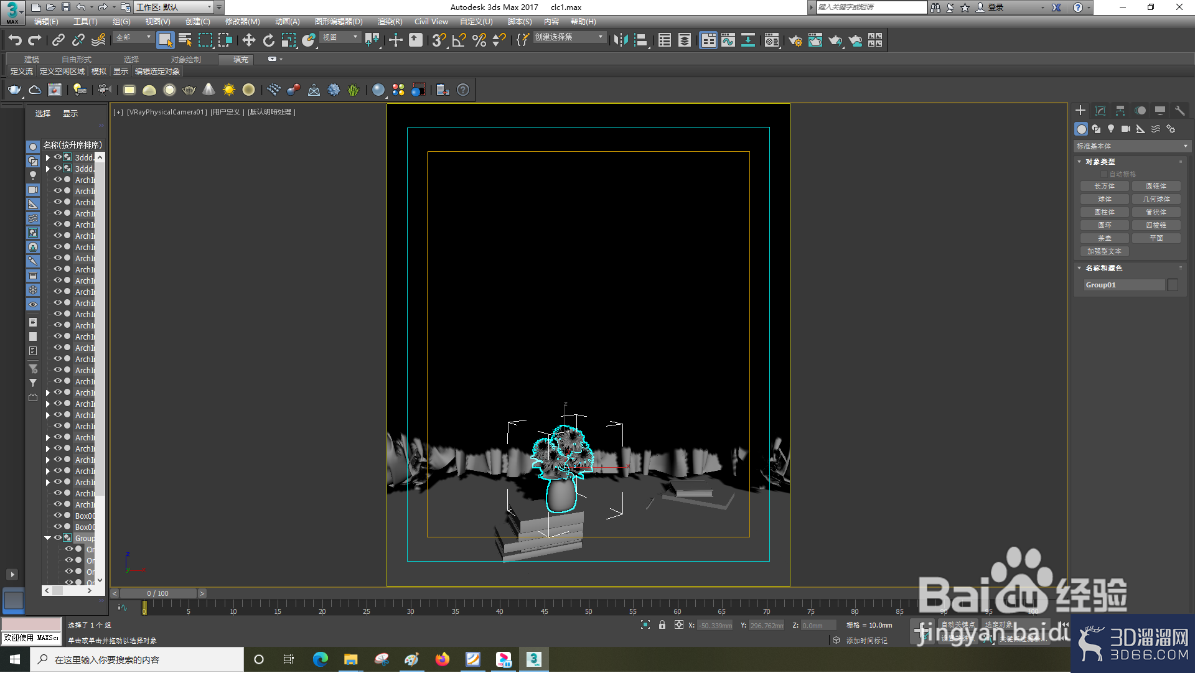Viewport: 1195px width, 673px height.
Task: Click the Undo arrow in main toolbar
Action: coord(15,40)
